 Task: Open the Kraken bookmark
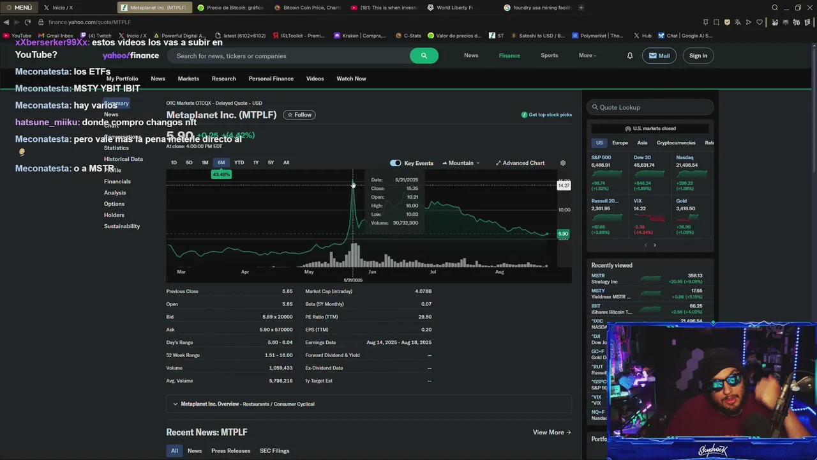[x=360, y=36]
